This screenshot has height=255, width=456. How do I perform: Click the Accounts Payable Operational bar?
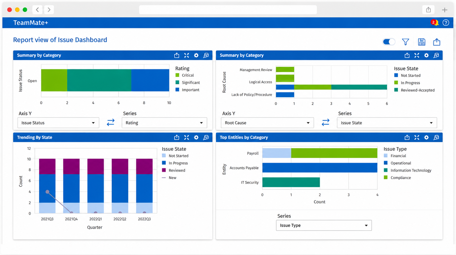click(x=320, y=168)
